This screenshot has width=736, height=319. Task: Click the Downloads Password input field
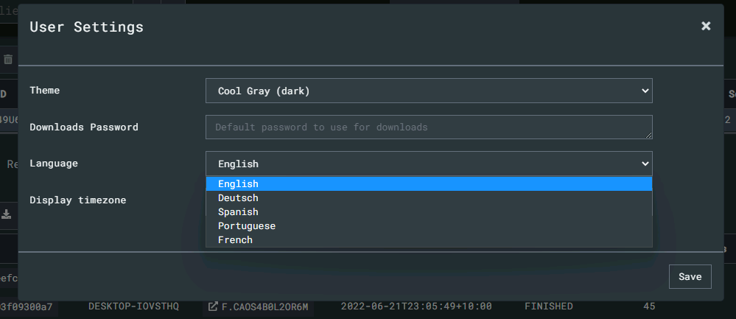[x=427, y=127]
